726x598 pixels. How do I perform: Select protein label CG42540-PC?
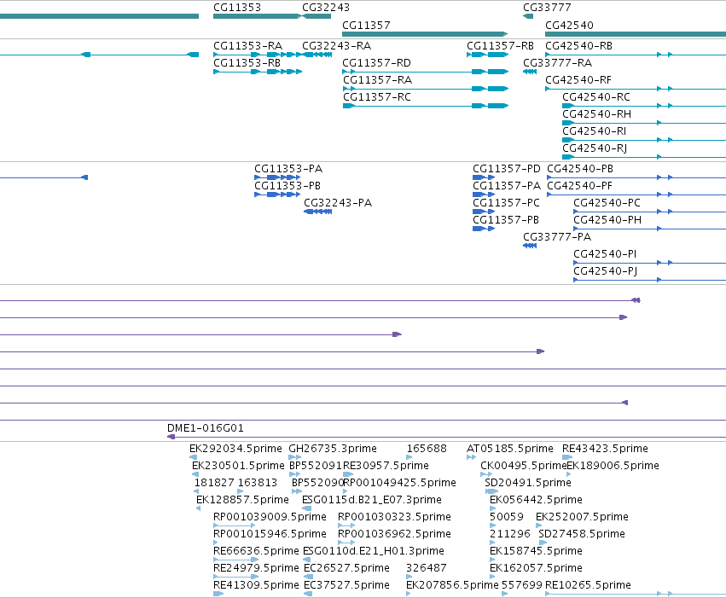607,203
